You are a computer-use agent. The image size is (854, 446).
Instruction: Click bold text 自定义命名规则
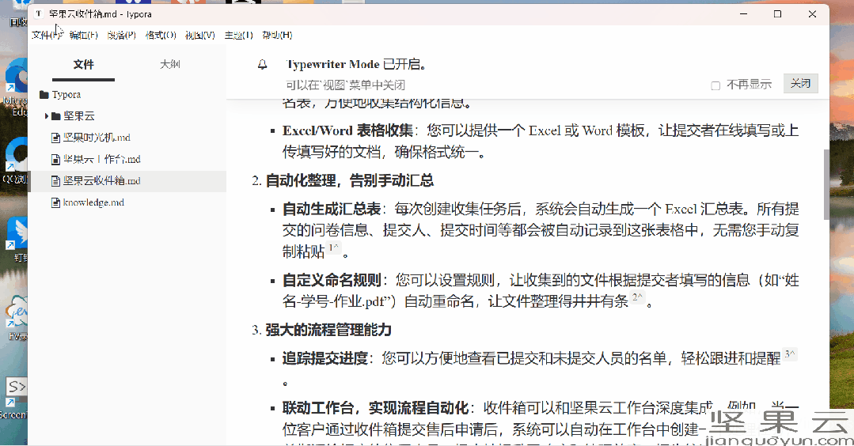coord(331,280)
